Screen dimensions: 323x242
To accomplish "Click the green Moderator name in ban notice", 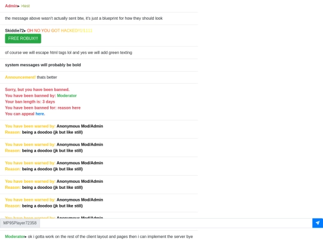I will pos(67,96).
